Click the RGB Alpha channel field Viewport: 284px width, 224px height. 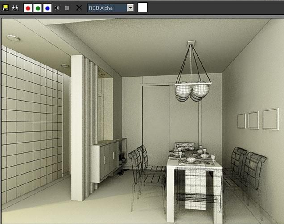click(x=107, y=8)
